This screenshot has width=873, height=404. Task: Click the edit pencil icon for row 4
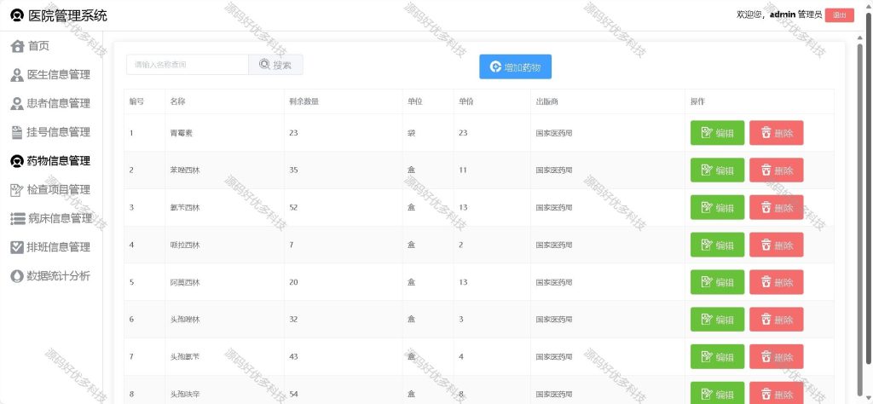[x=707, y=245]
